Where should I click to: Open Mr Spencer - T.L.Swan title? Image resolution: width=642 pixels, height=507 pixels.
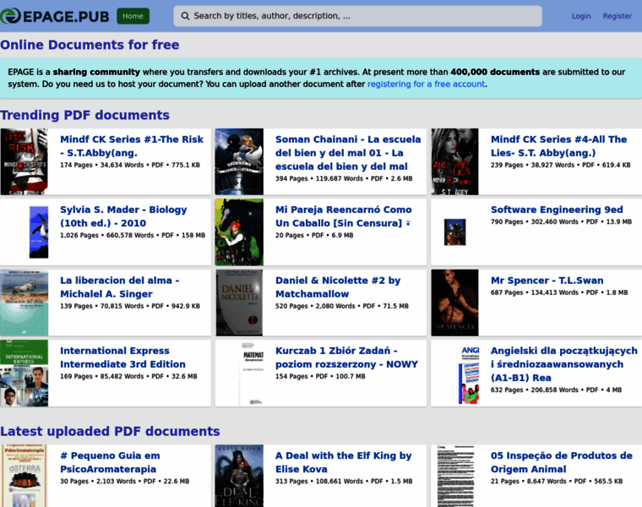tap(547, 281)
